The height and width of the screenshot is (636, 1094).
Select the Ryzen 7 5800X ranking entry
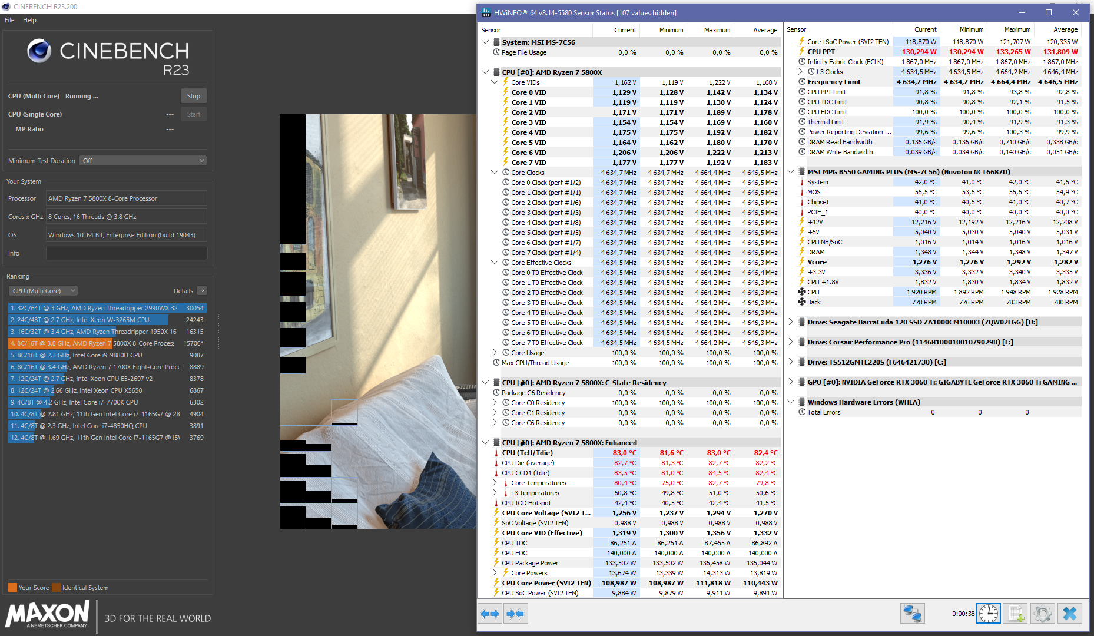(x=107, y=343)
